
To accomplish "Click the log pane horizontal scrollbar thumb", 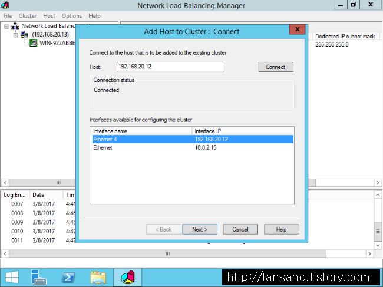I will click(x=167, y=254).
